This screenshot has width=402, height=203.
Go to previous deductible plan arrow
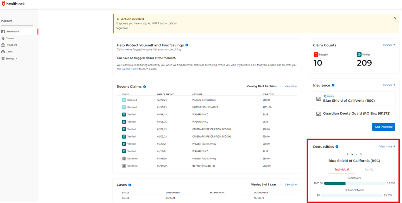[x=347, y=154]
